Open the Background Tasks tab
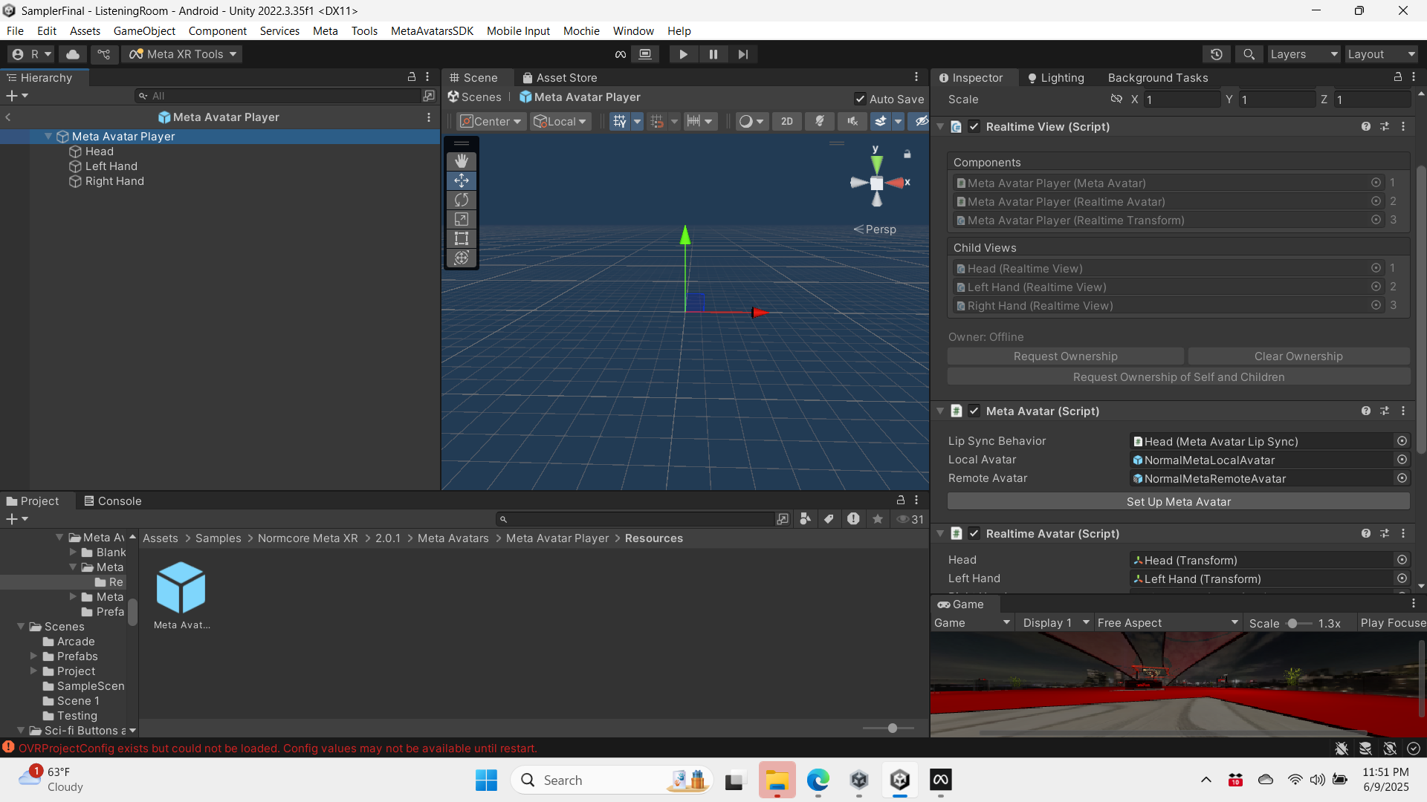Image resolution: width=1427 pixels, height=802 pixels. point(1157,77)
